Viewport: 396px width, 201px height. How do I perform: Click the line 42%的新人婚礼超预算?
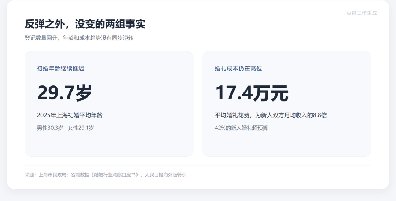[241, 128]
